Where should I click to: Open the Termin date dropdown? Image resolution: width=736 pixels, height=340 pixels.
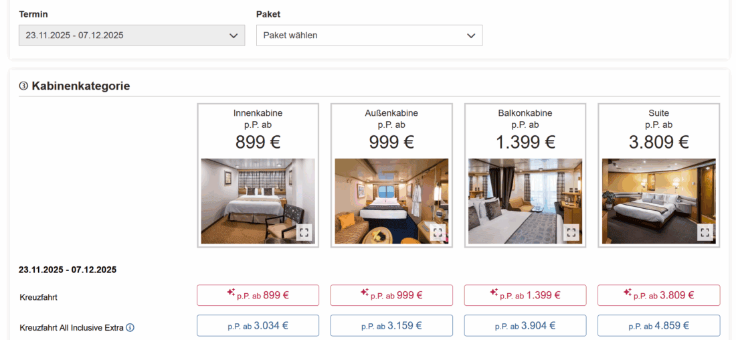(x=132, y=35)
